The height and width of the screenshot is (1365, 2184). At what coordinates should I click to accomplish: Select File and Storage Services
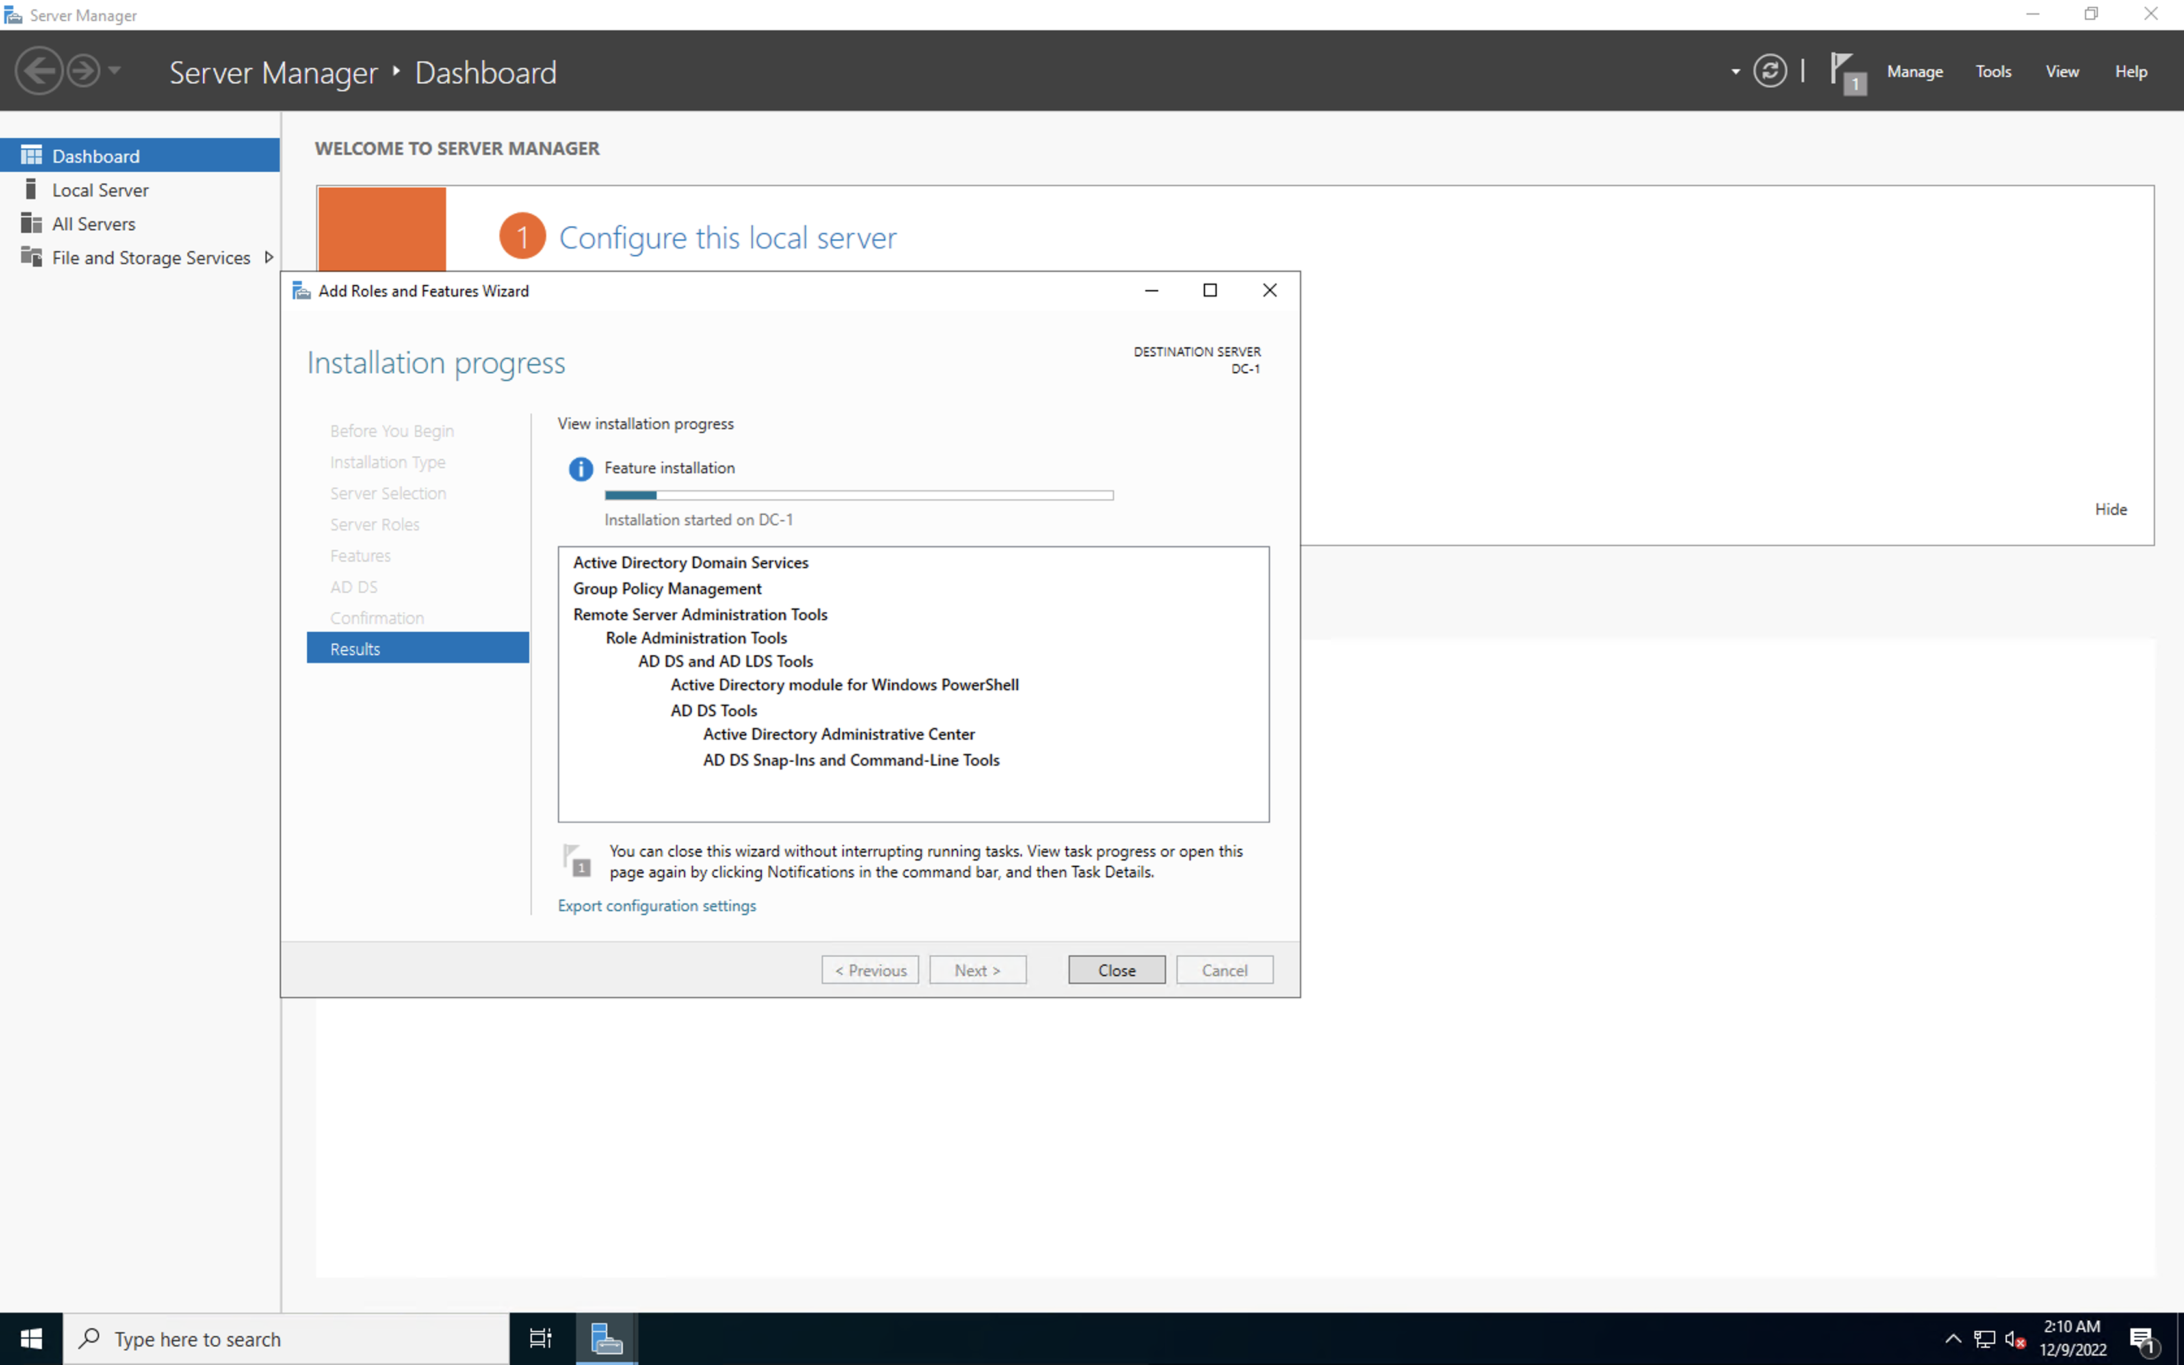point(140,257)
